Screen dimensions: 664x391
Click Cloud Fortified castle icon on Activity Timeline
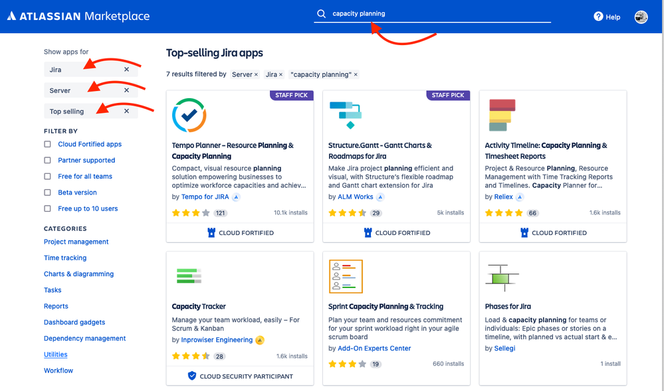[524, 232]
